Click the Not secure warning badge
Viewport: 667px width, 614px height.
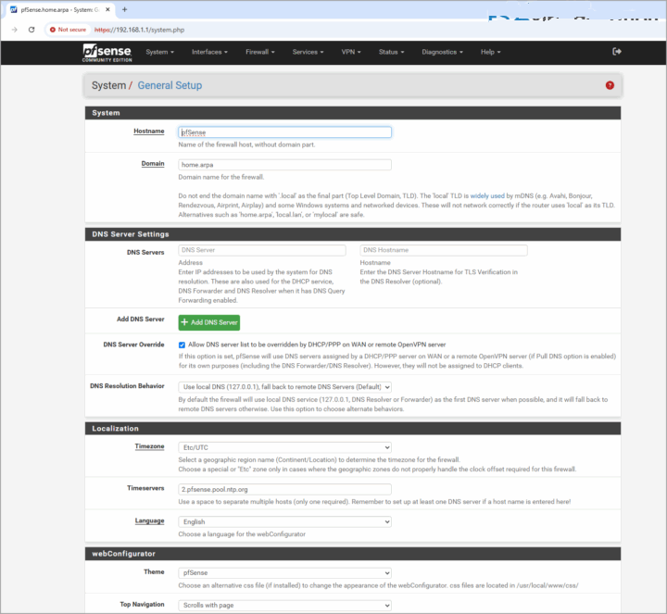tap(68, 30)
